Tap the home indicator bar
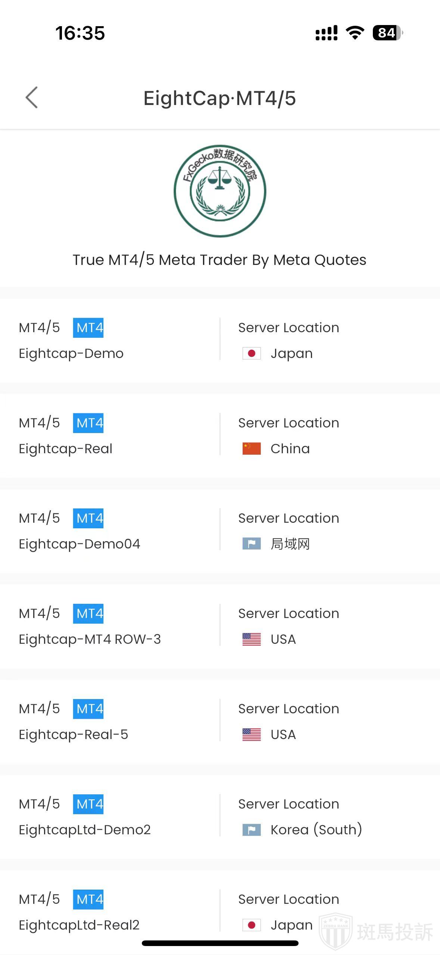Image resolution: width=440 pixels, height=955 pixels. click(x=220, y=943)
